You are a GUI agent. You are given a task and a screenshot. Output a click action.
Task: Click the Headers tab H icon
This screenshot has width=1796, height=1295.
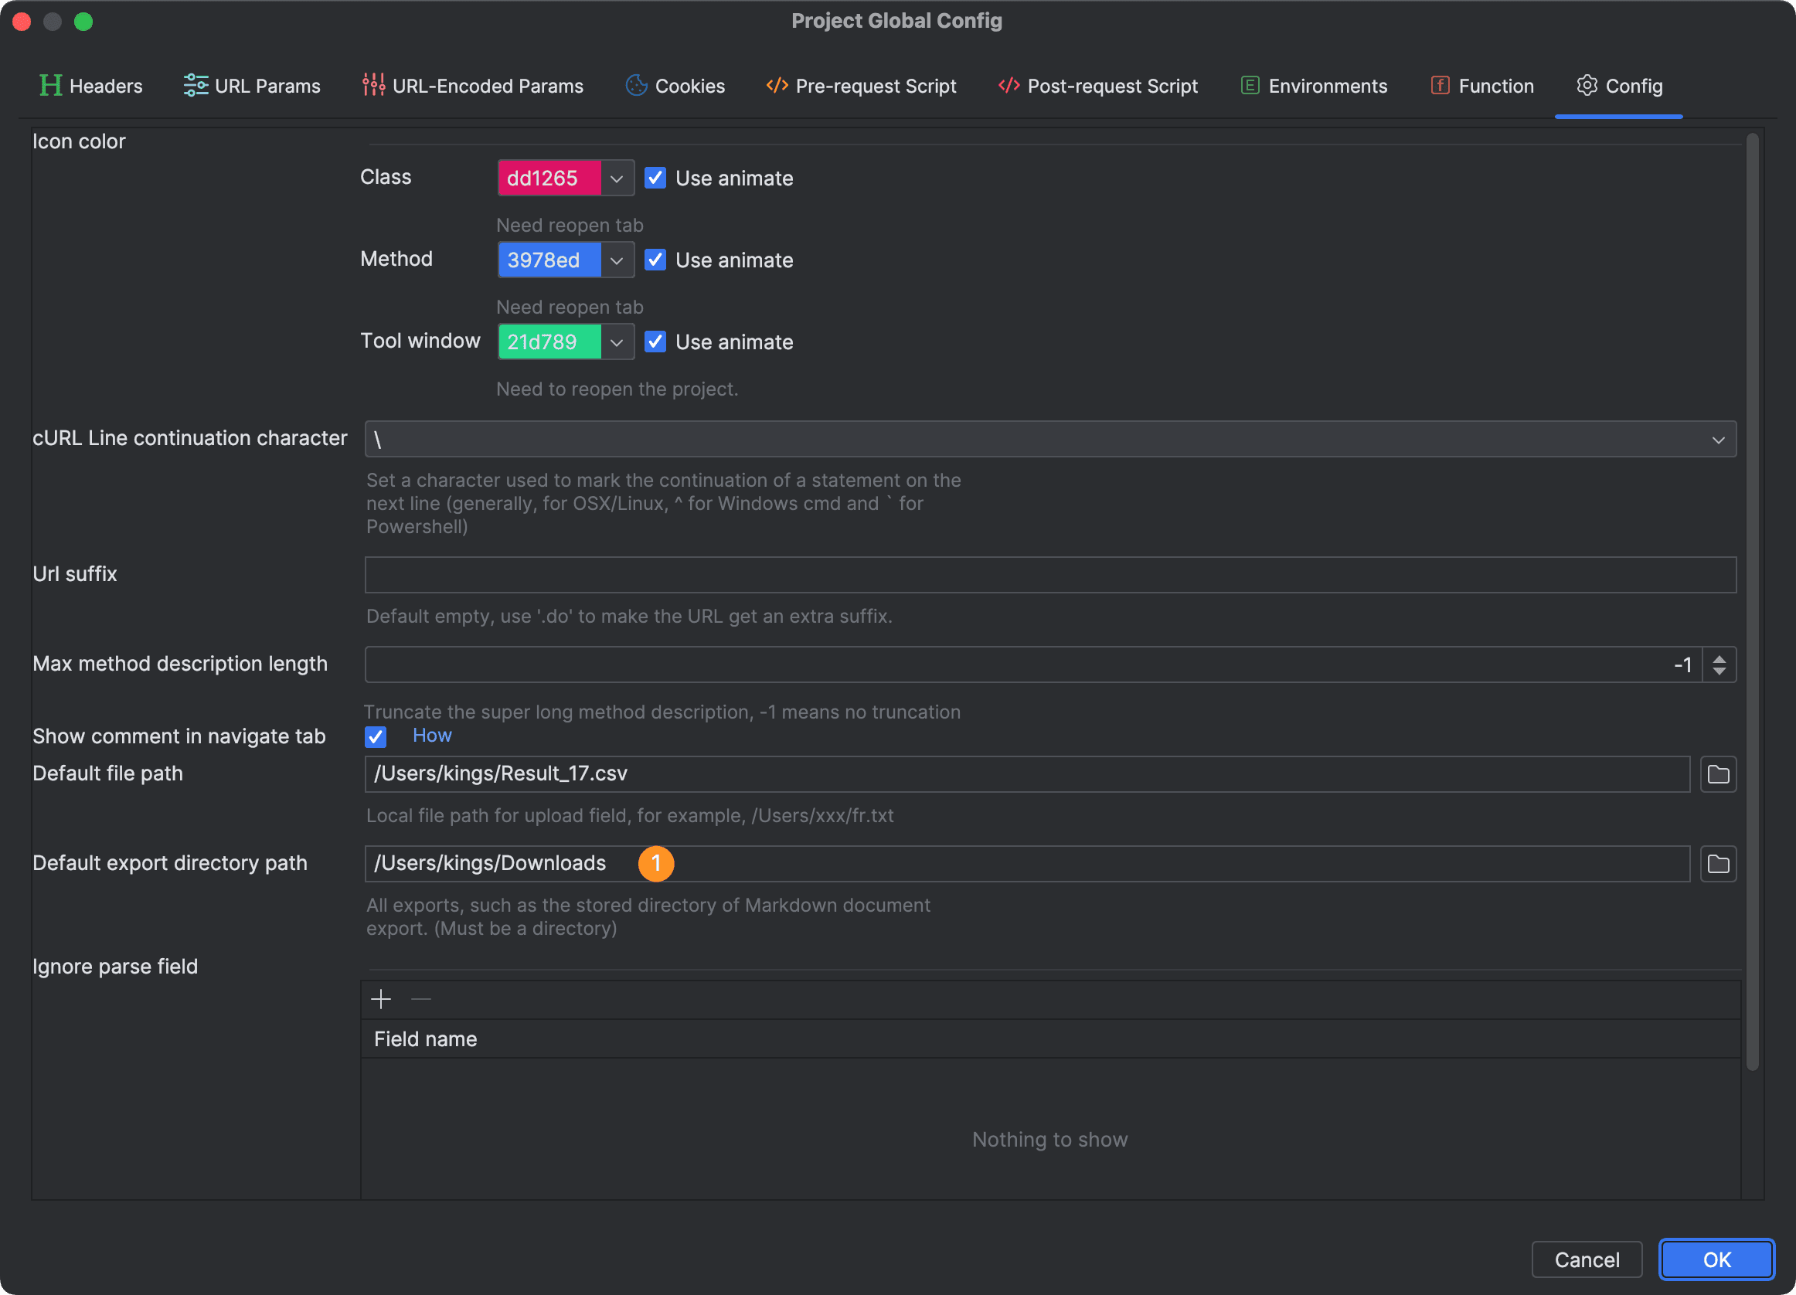tap(50, 86)
